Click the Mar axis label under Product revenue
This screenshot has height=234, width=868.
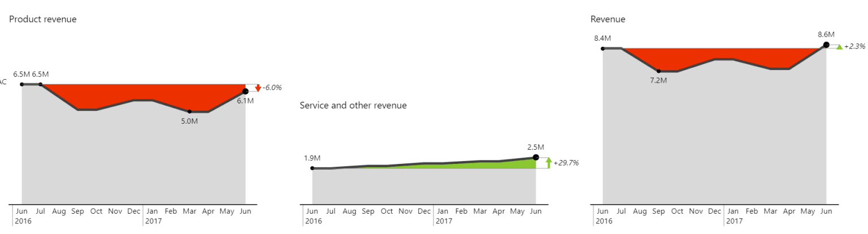coord(190,211)
